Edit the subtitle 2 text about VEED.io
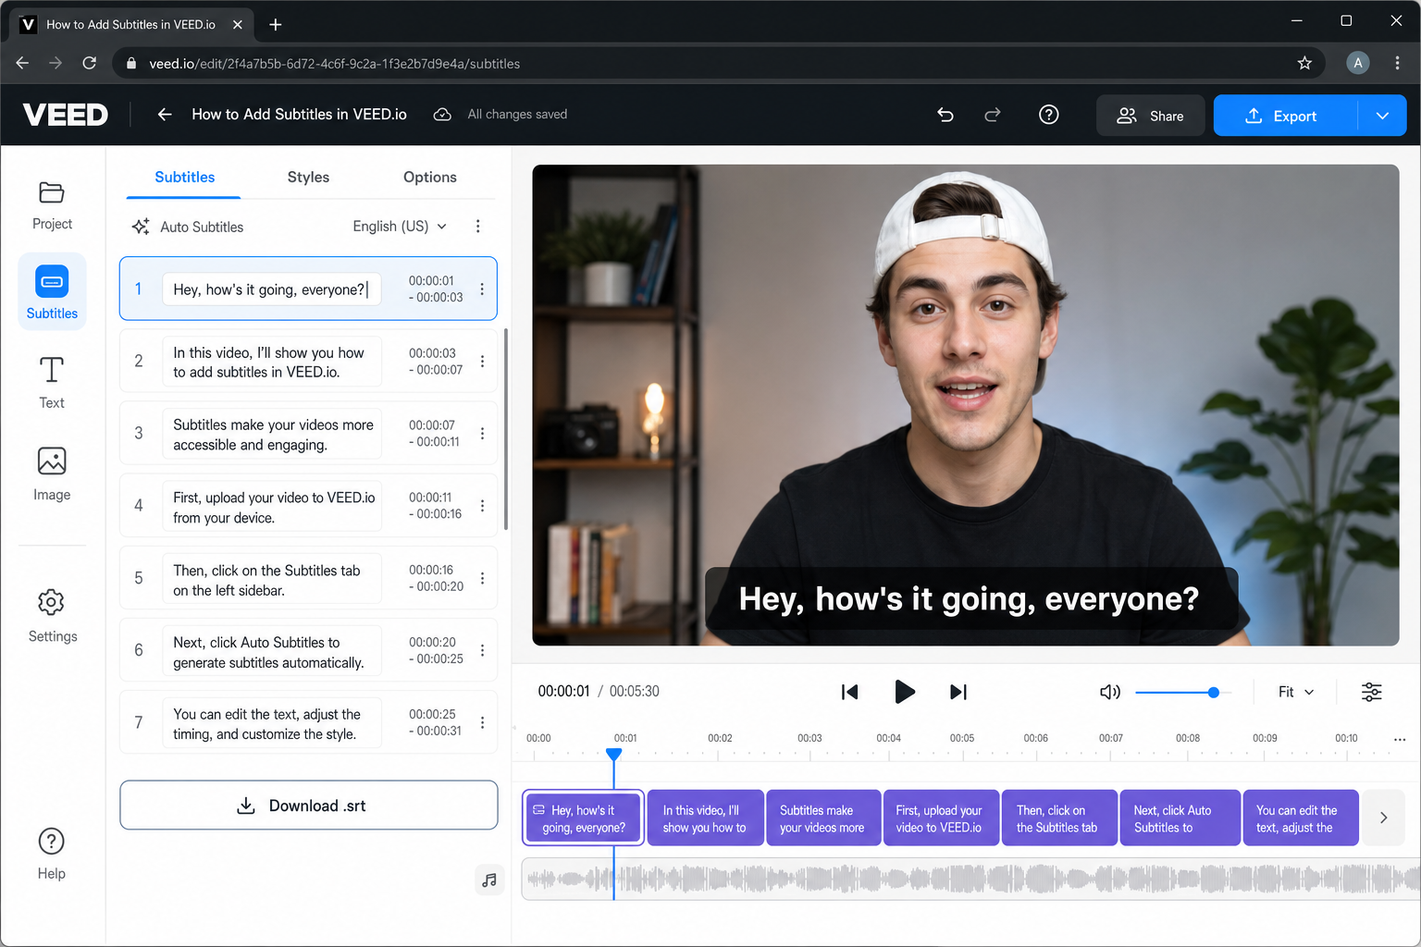 click(271, 362)
